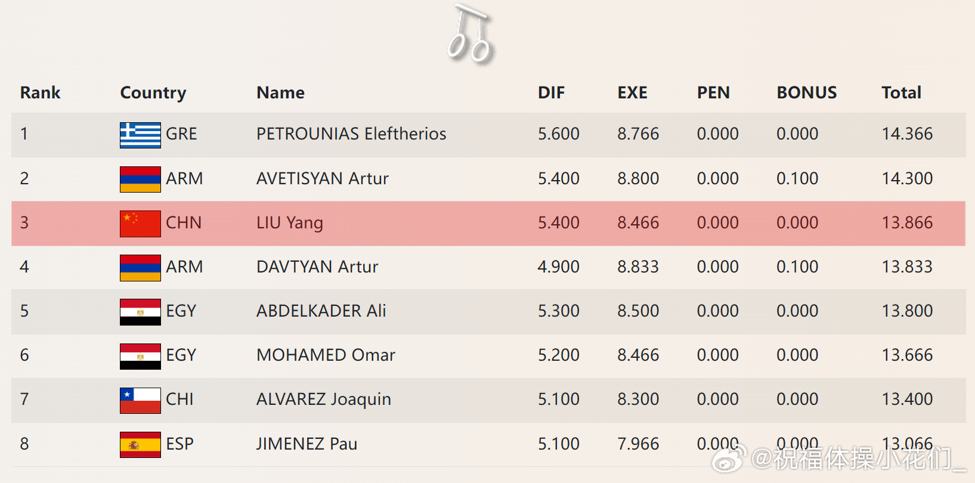Image resolution: width=975 pixels, height=483 pixels.
Task: Click the name JIMENEZ Pau
Action: click(x=307, y=444)
